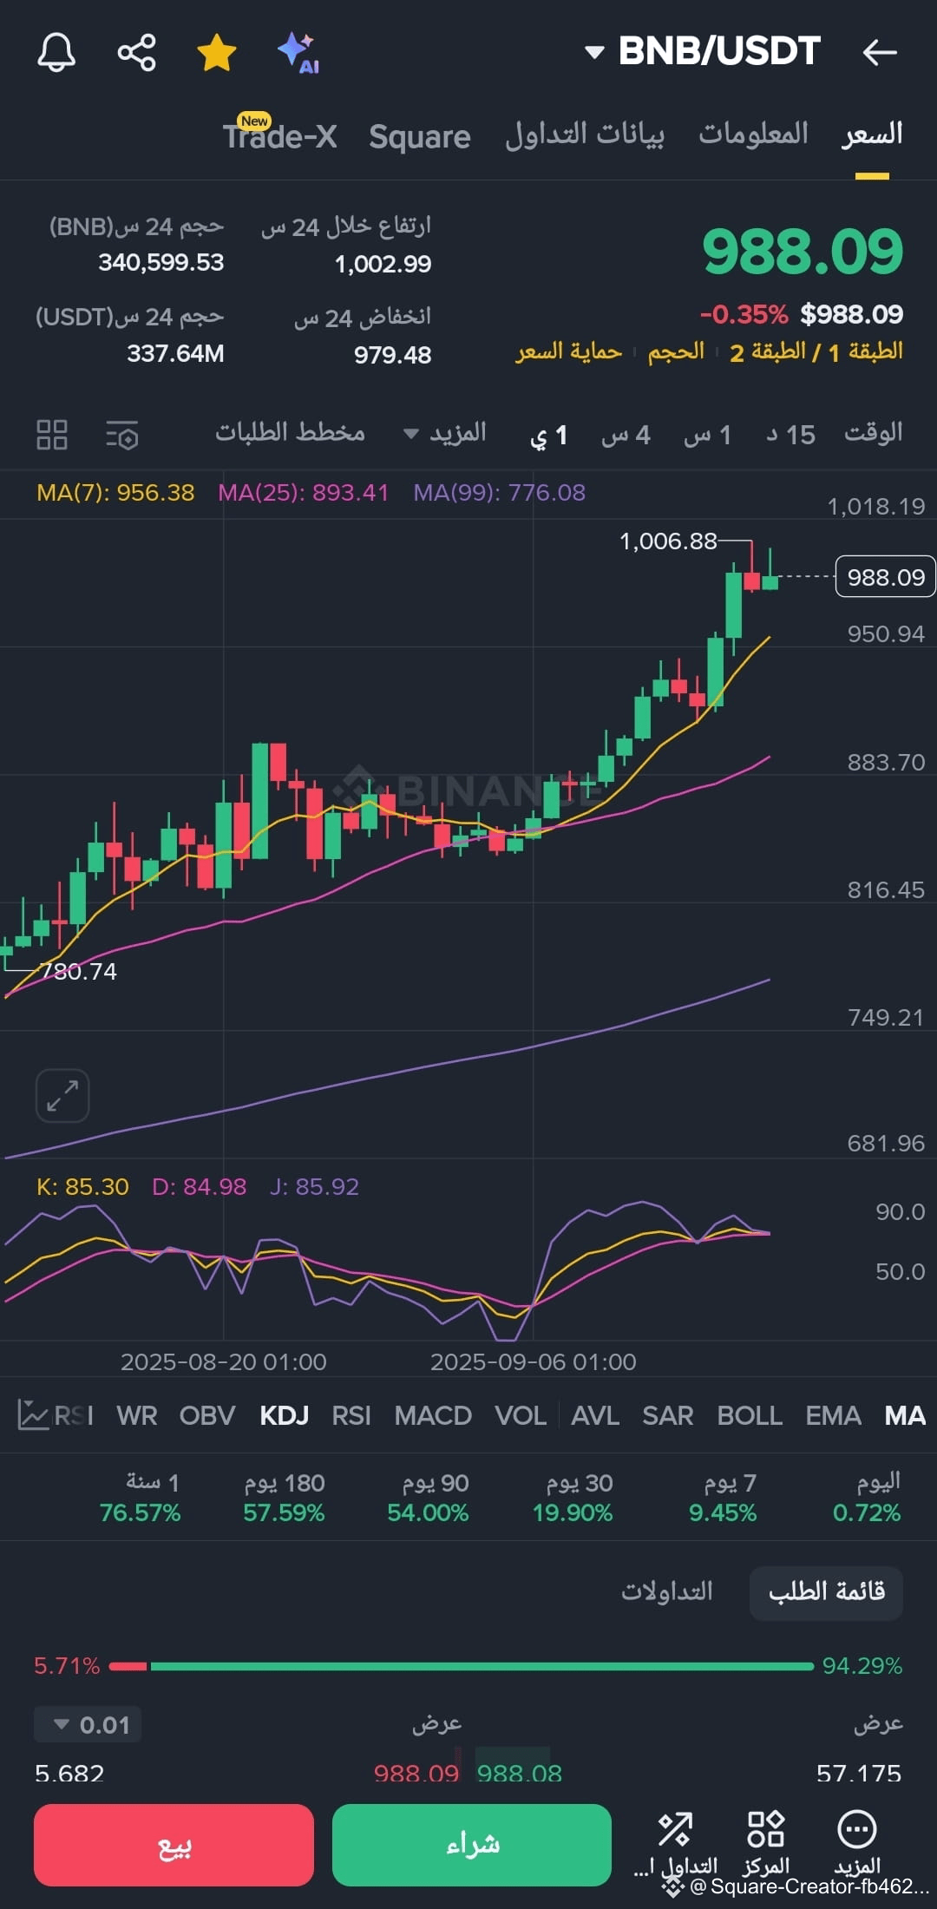This screenshot has height=1909, width=937.
Task: Tap the share icon
Action: (x=136, y=52)
